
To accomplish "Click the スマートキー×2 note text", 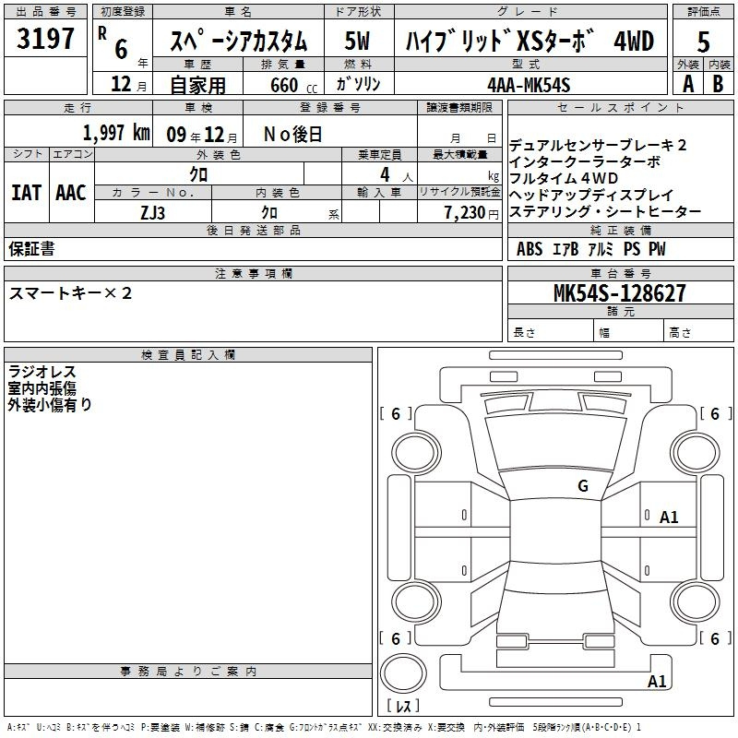I will [70, 293].
